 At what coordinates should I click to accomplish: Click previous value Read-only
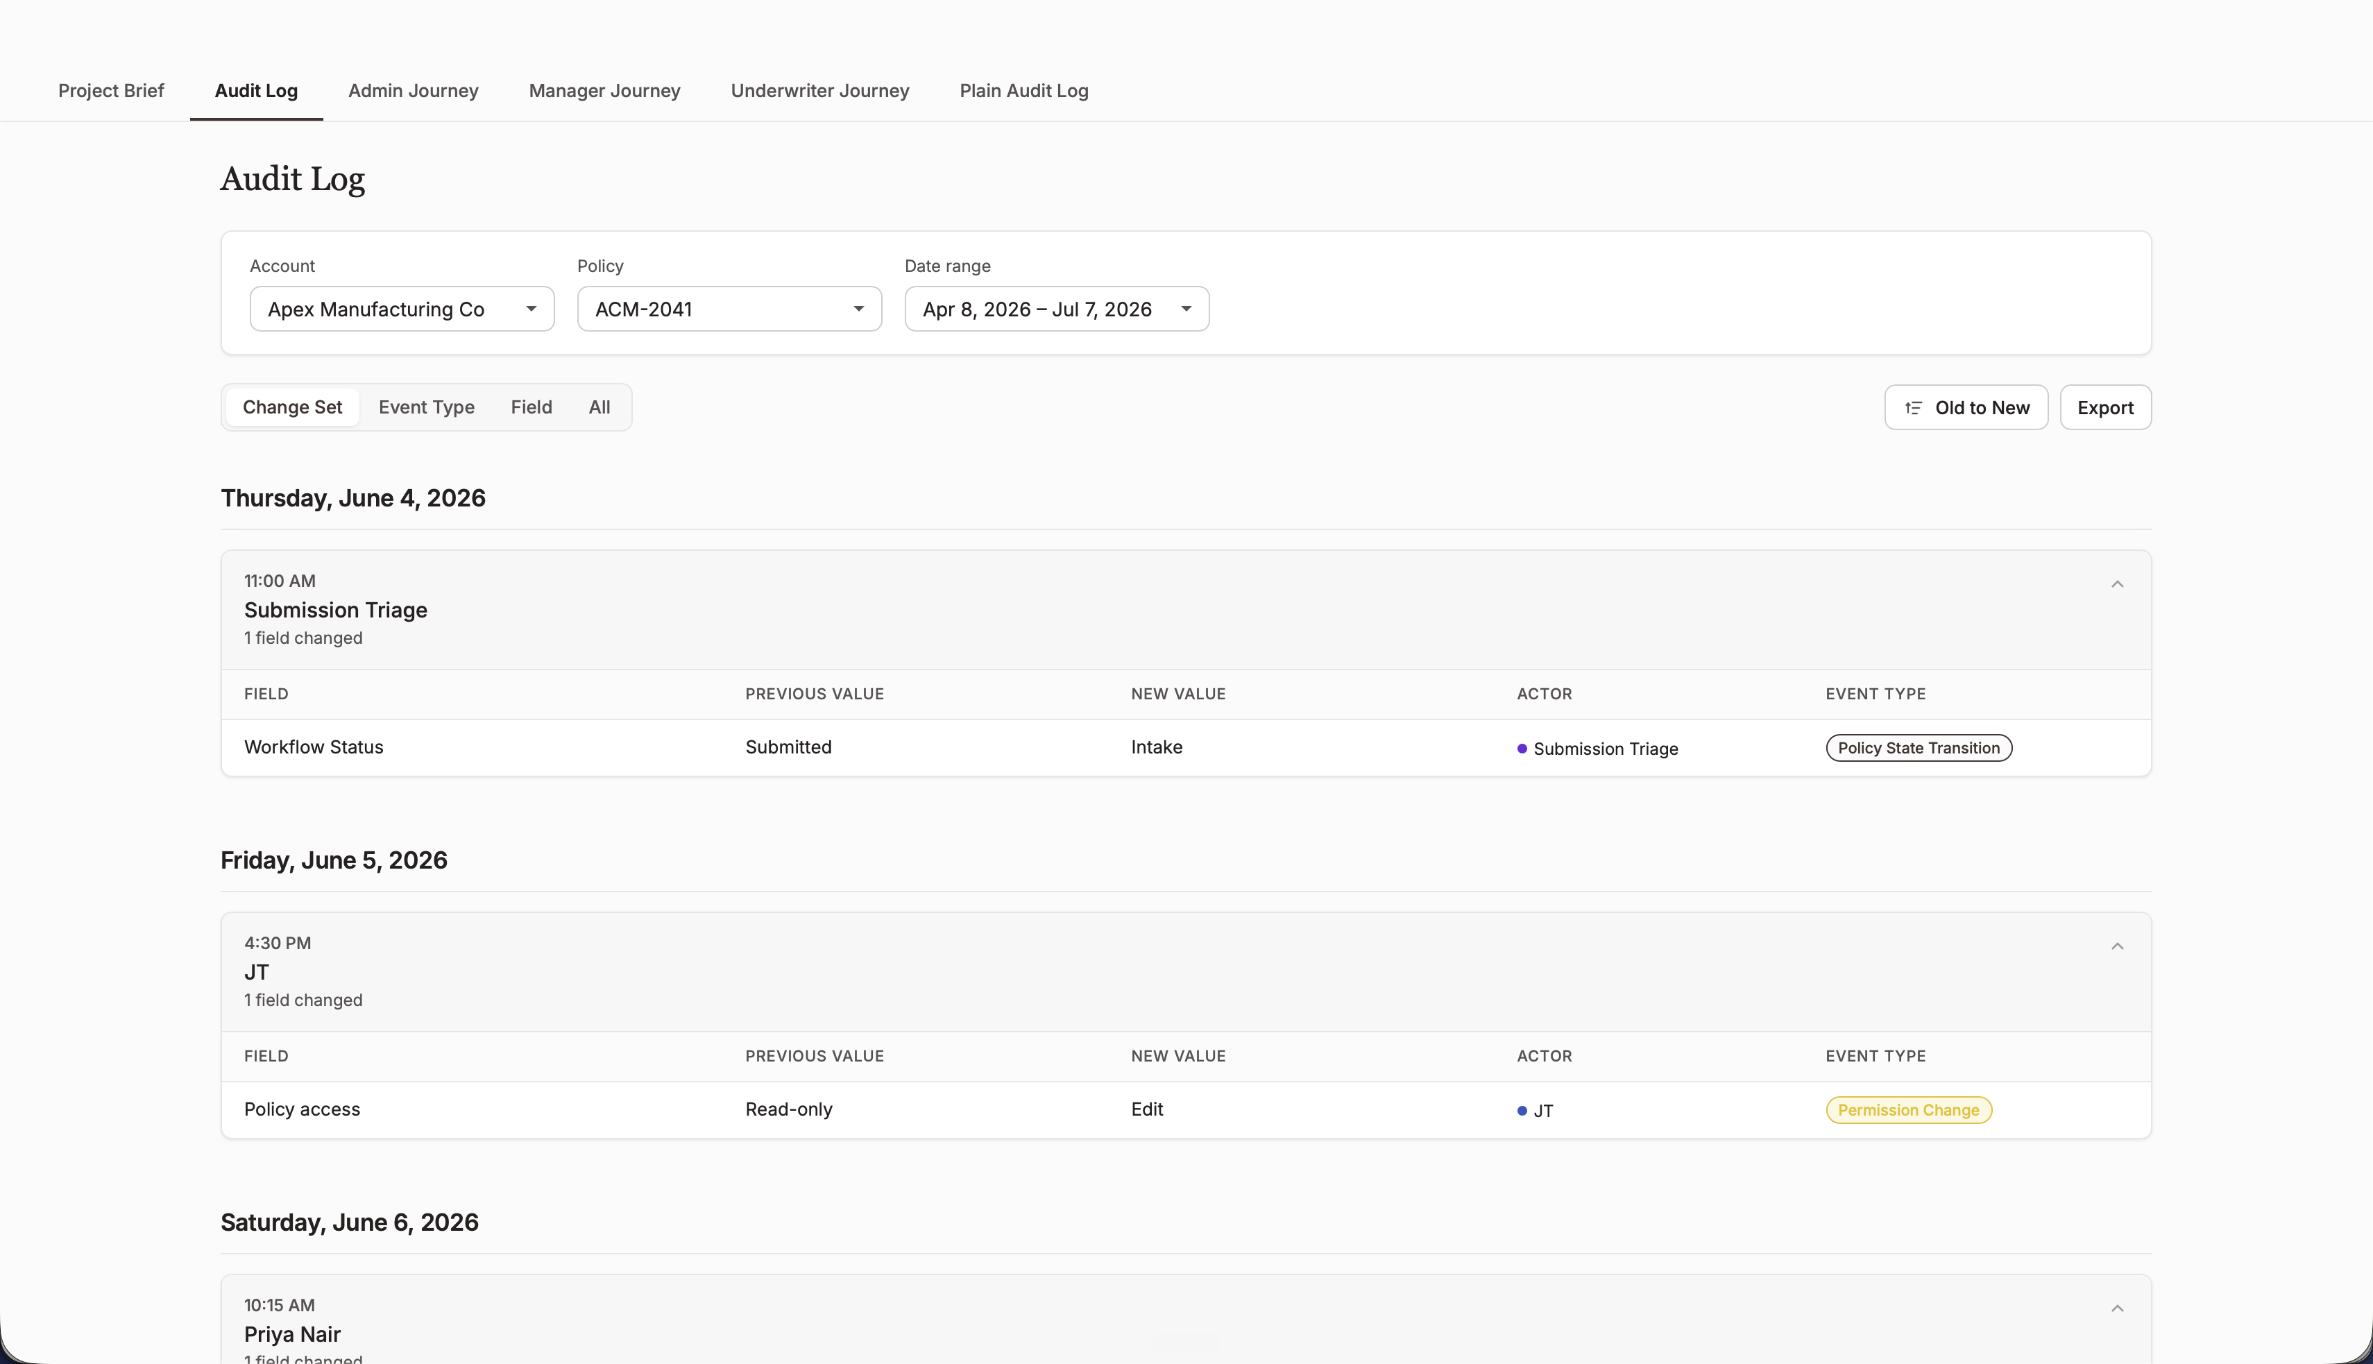click(x=789, y=1109)
